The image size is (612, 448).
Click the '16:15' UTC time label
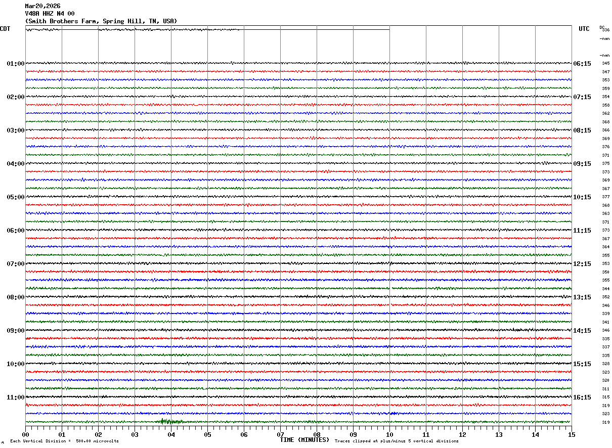tap(582, 397)
